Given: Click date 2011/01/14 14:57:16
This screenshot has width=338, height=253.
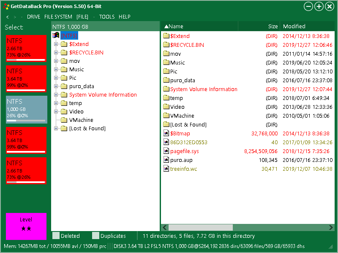Looking at the screenshot, I should click(x=308, y=54).
